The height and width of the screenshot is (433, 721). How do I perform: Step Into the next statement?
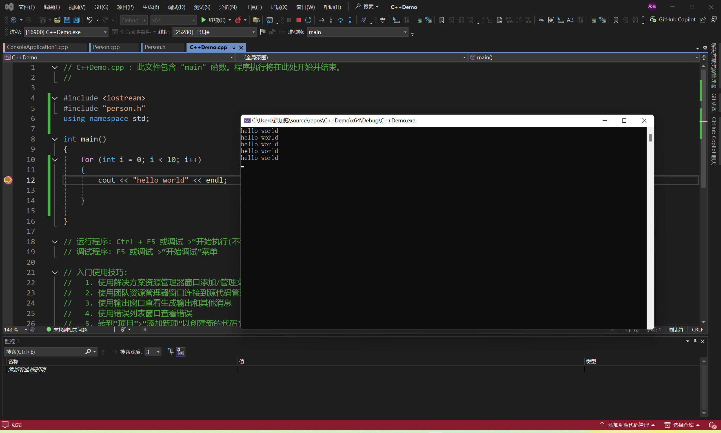(331, 20)
